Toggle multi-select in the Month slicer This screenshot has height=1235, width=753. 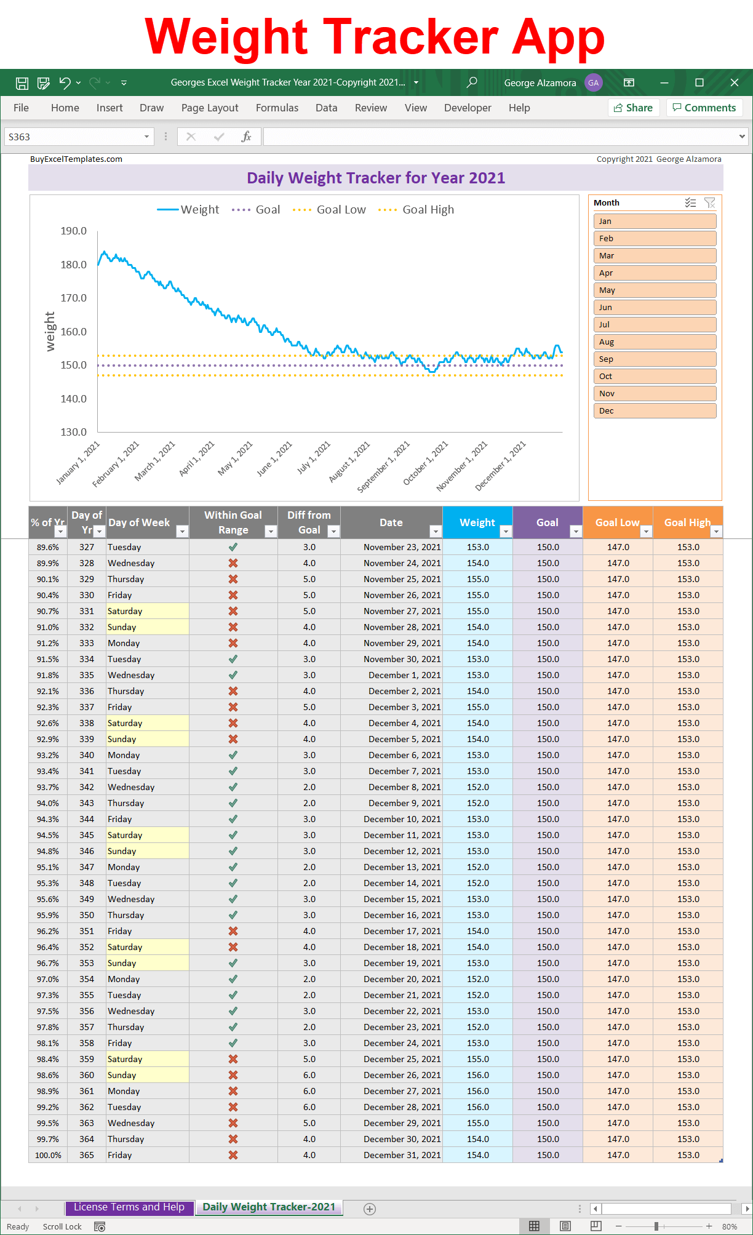[691, 203]
